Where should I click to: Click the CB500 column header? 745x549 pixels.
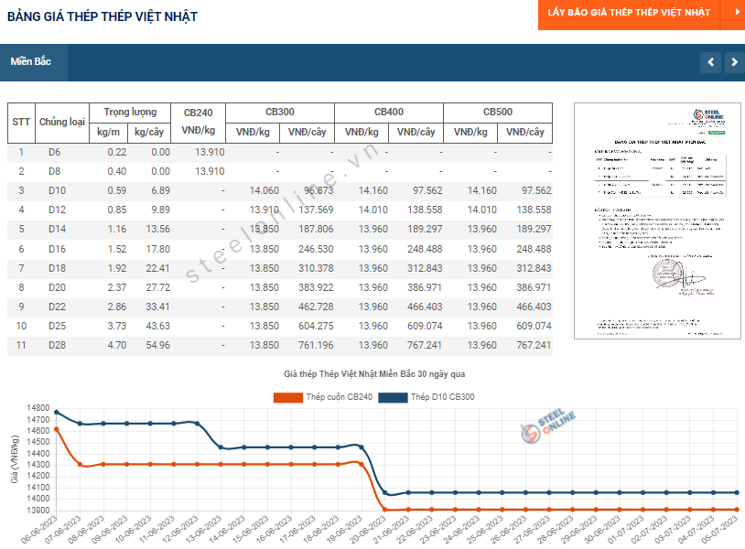498,112
